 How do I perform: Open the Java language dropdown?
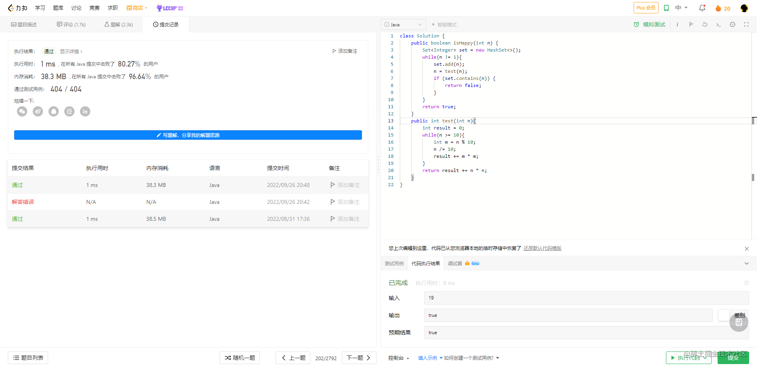403,24
